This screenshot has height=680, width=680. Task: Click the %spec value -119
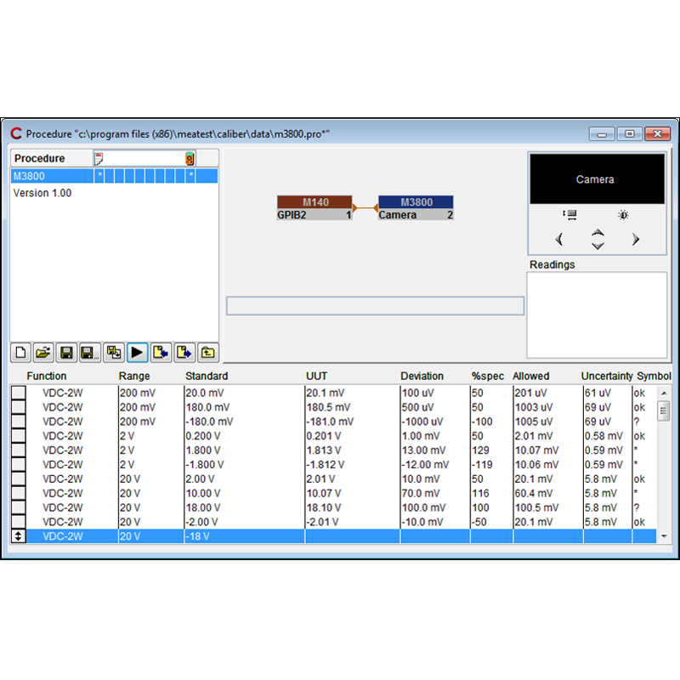pos(482,464)
